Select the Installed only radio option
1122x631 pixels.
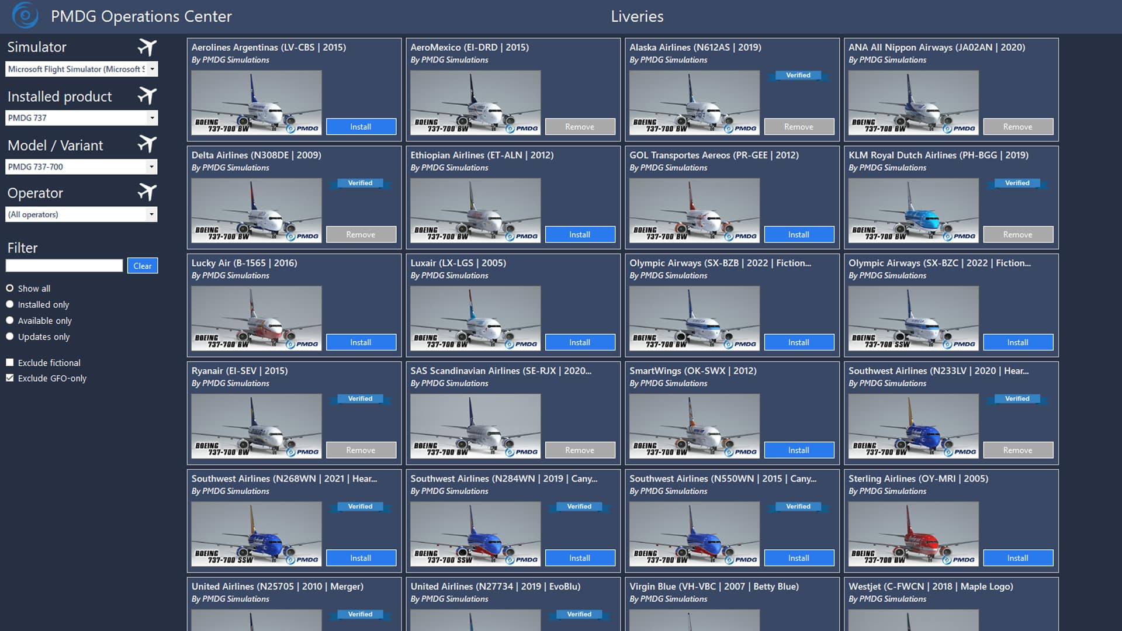(x=10, y=304)
